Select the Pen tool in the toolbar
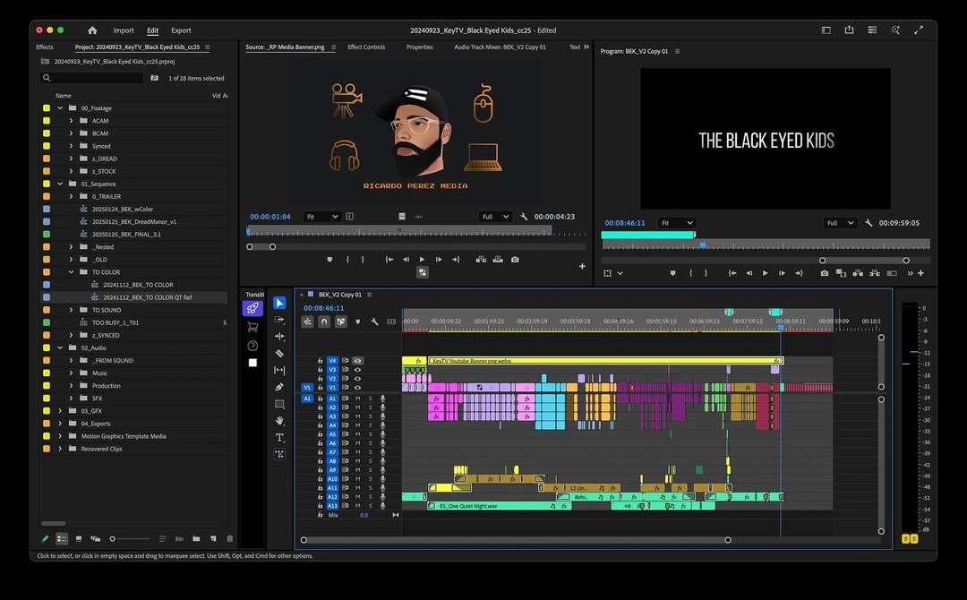 [x=279, y=388]
